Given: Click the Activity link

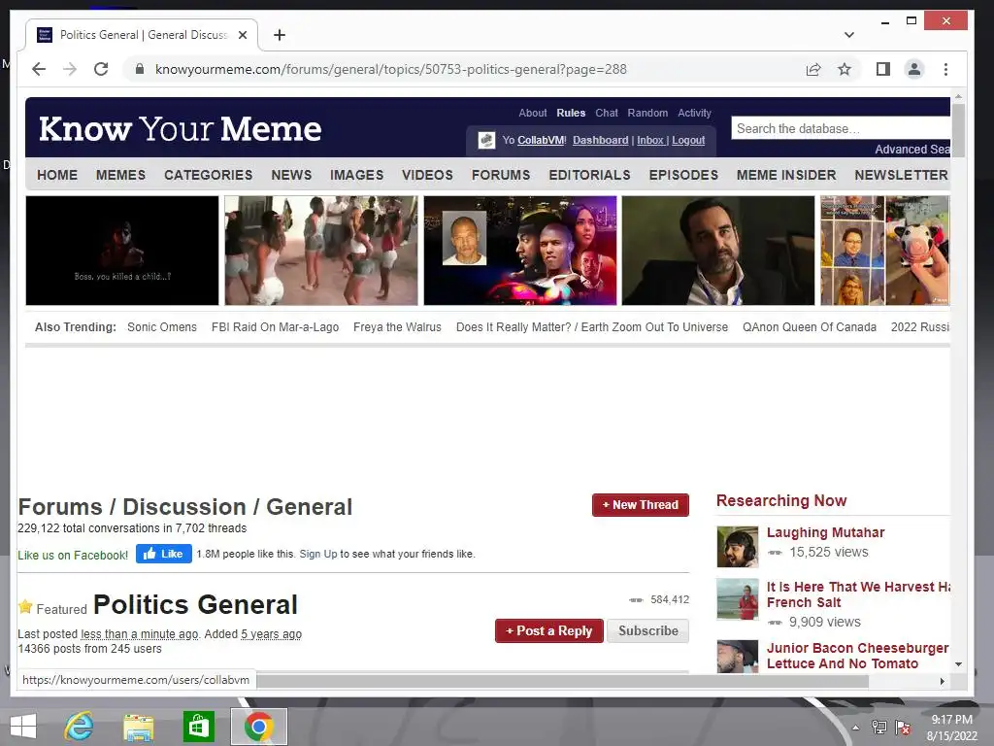Looking at the screenshot, I should coord(694,113).
